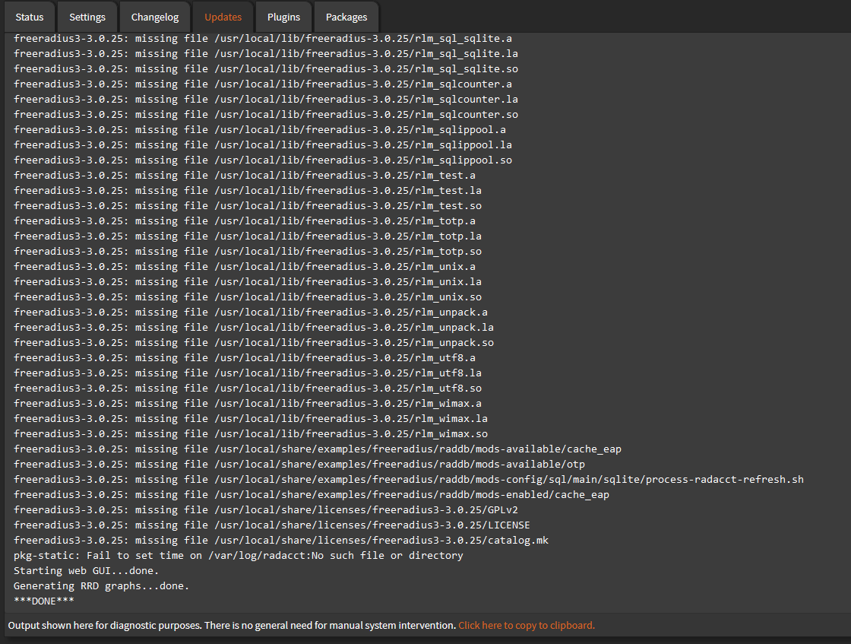This screenshot has height=644, width=851.
Task: Switch to the Packages tab
Action: [346, 16]
